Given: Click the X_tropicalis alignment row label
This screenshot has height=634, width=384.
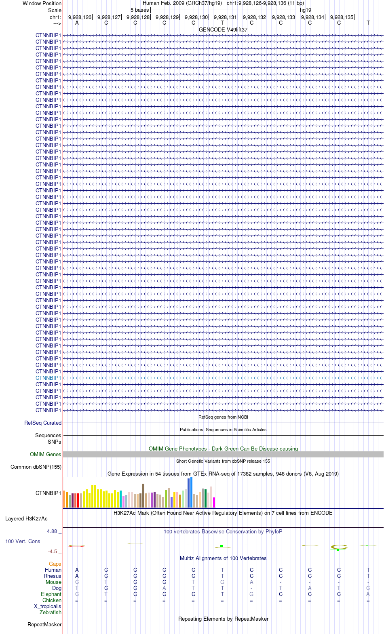Looking at the screenshot, I should click(48, 606).
